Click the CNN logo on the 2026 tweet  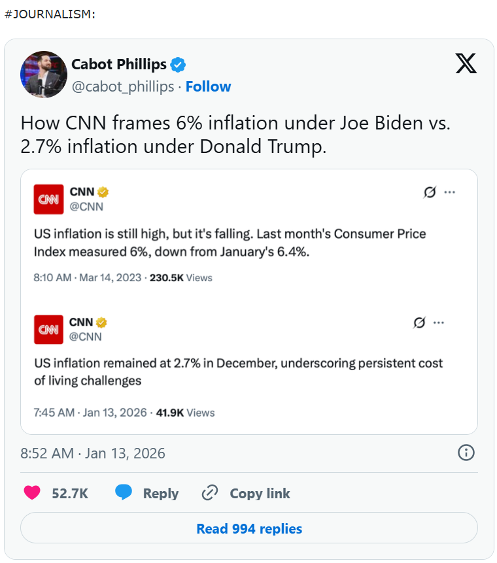click(49, 330)
